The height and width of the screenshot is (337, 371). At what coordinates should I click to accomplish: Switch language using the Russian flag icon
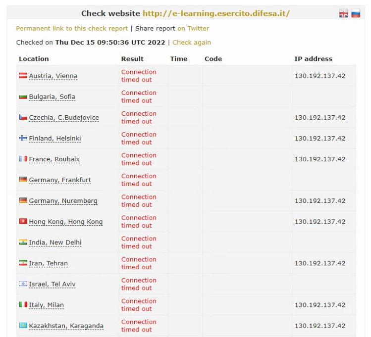pyautogui.click(x=356, y=14)
